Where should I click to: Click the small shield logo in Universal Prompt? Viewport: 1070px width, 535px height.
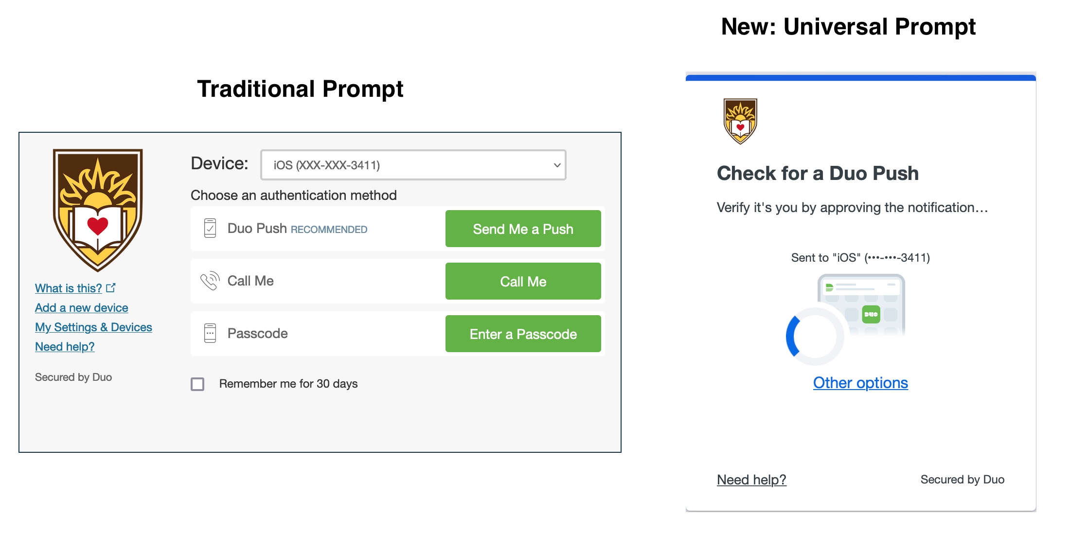point(740,121)
